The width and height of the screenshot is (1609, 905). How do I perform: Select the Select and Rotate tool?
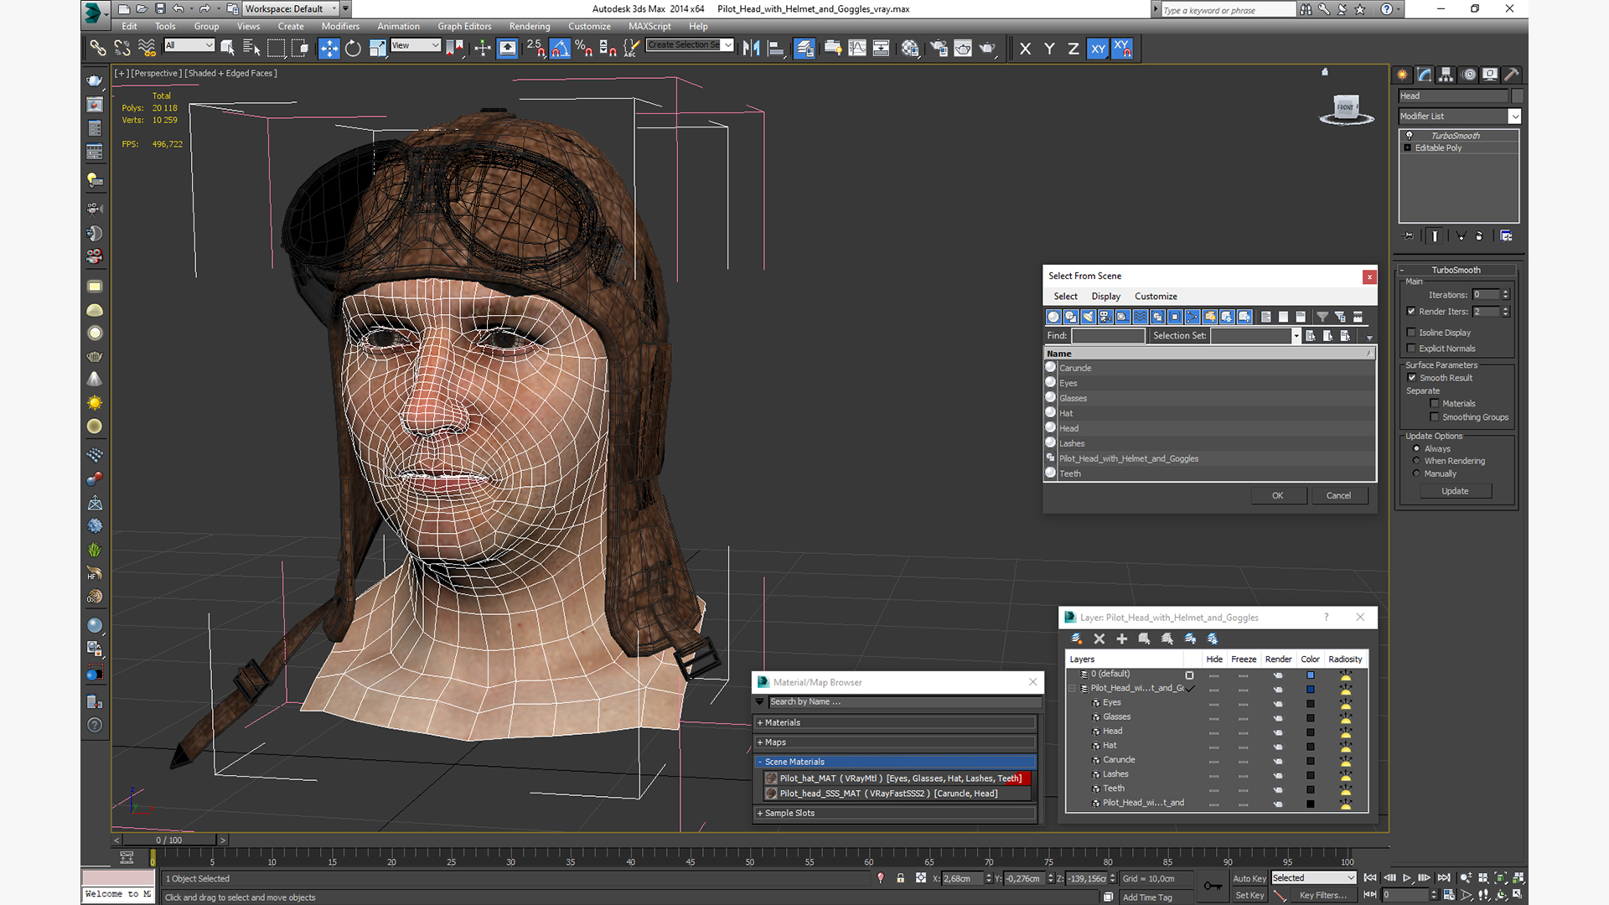[353, 49]
